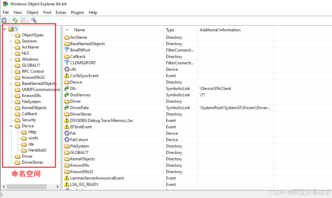
Task: Open the Plugins menu
Action: 77,12
